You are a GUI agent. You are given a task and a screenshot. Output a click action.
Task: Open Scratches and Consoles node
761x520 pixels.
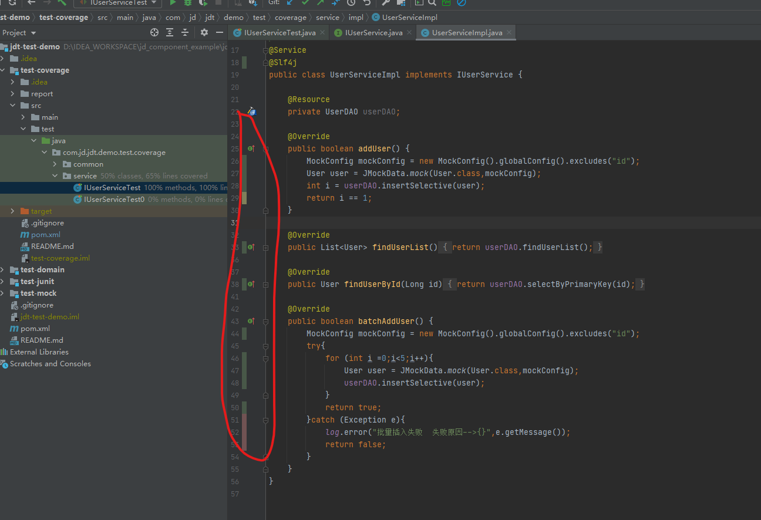click(x=50, y=364)
